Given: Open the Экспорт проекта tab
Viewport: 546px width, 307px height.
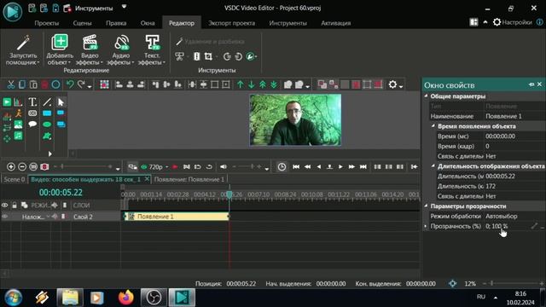Looking at the screenshot, I should tap(231, 23).
